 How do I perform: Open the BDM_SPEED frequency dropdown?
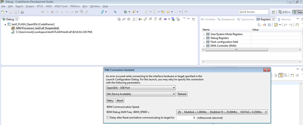tap(222, 112)
